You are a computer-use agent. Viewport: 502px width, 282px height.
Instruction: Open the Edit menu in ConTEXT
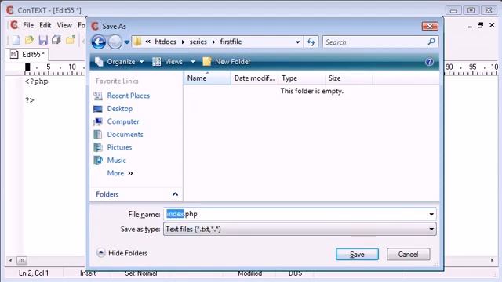coord(45,25)
